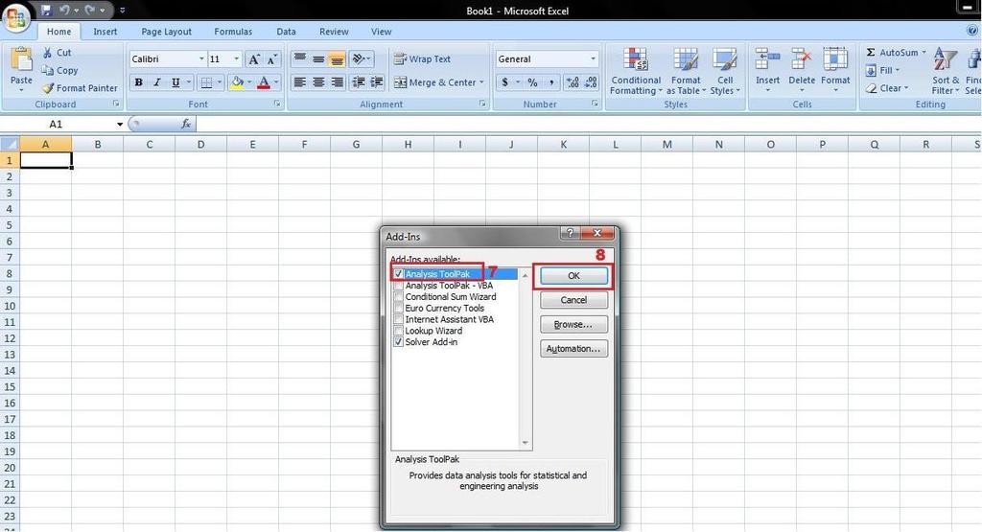
Task: Uncheck Solver Add-in checkbox
Action: pyautogui.click(x=398, y=342)
